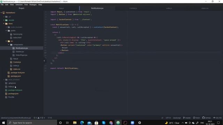Switch to the index.js editor tab

pos(169,8)
